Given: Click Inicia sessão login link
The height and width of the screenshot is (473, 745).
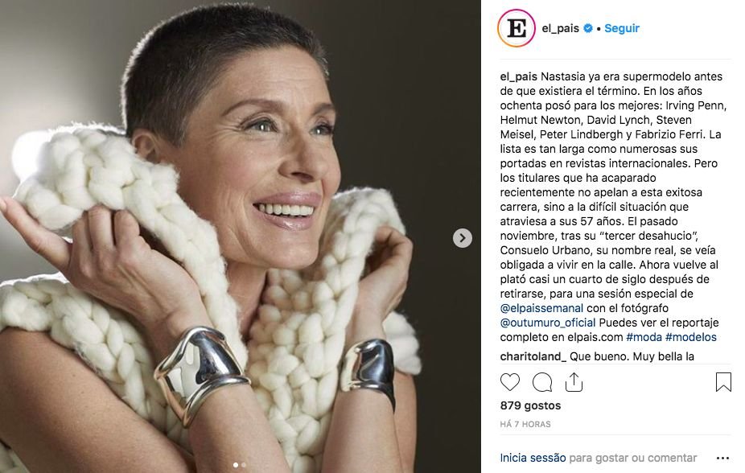Looking at the screenshot, I should (533, 459).
